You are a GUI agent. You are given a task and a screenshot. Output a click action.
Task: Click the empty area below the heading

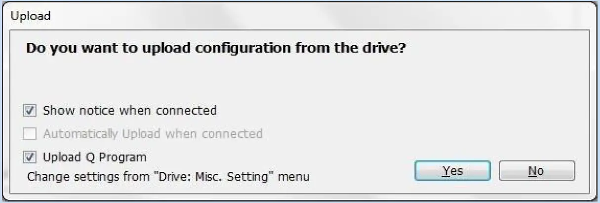pyautogui.click(x=296, y=79)
